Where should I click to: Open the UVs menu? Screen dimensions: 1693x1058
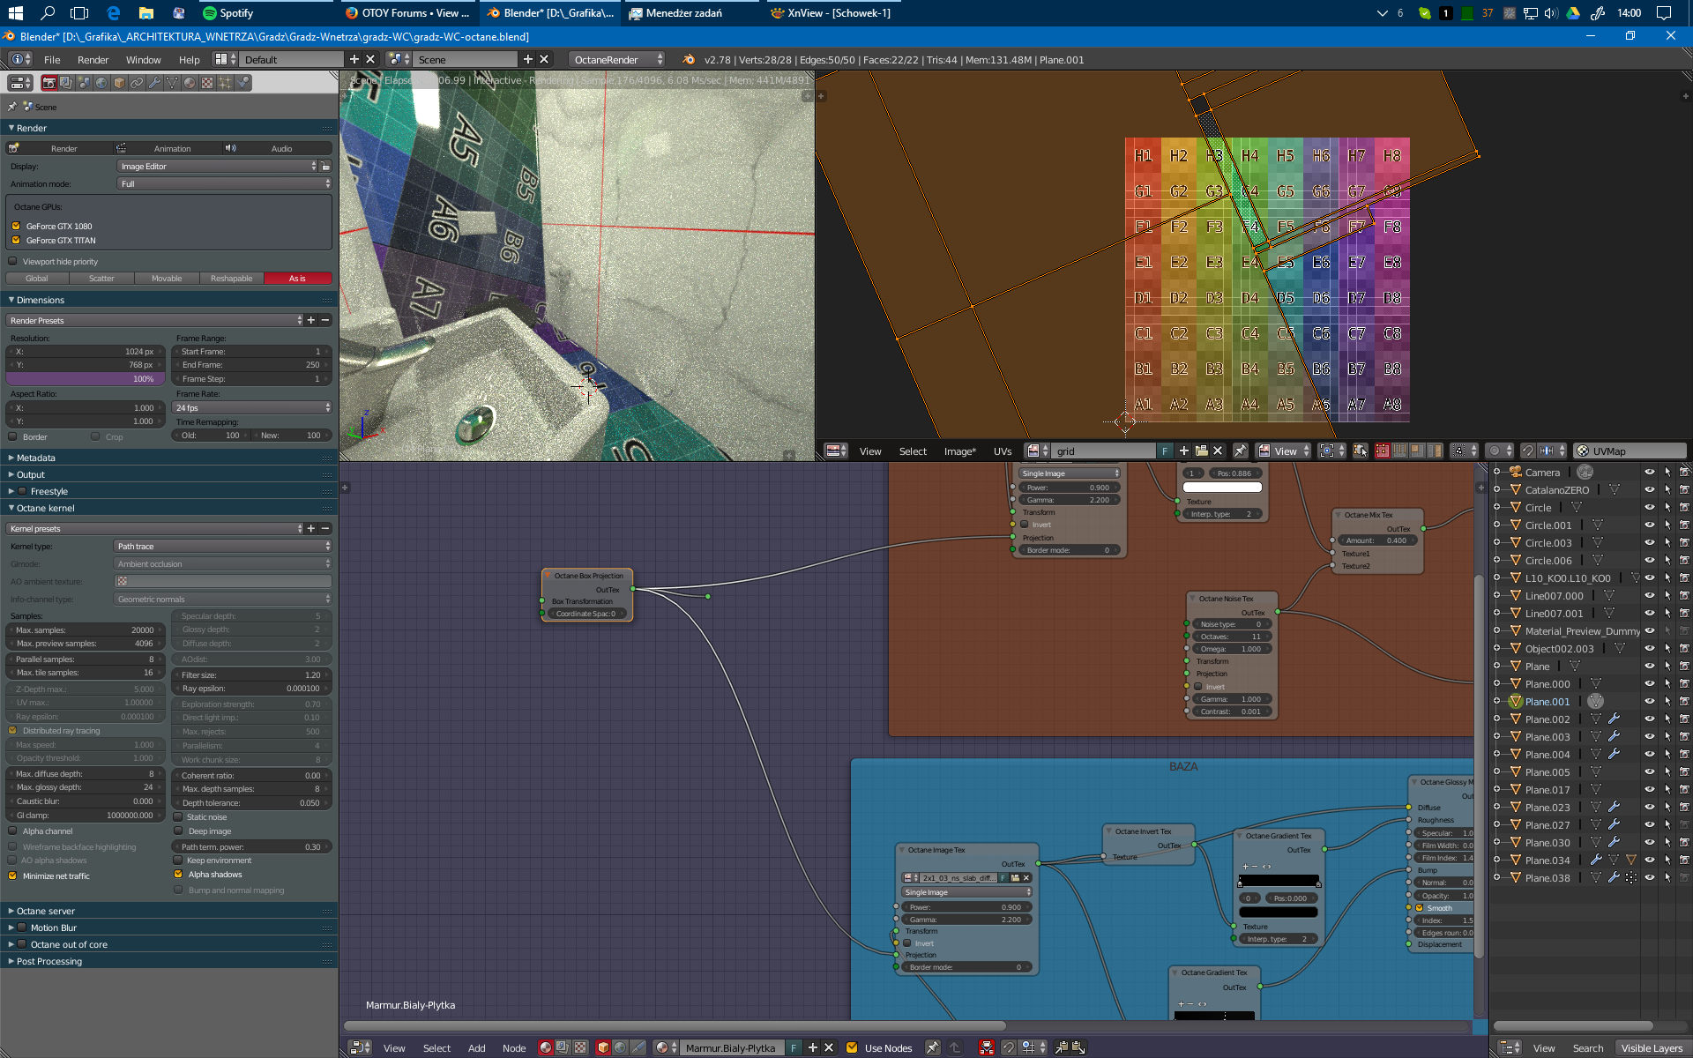click(1003, 451)
